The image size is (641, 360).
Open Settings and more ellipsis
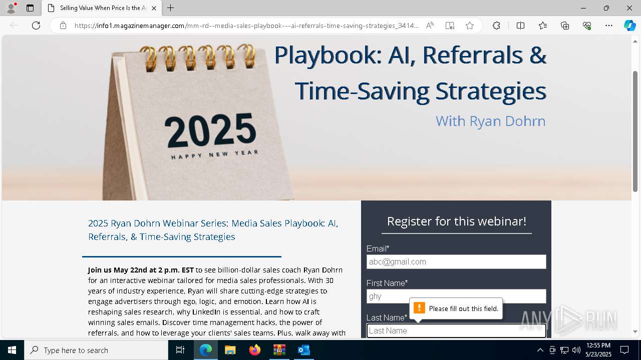tap(609, 25)
